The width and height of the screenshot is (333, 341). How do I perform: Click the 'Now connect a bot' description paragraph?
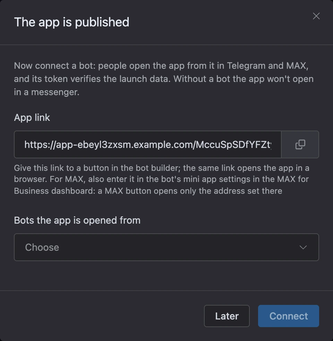point(164,79)
